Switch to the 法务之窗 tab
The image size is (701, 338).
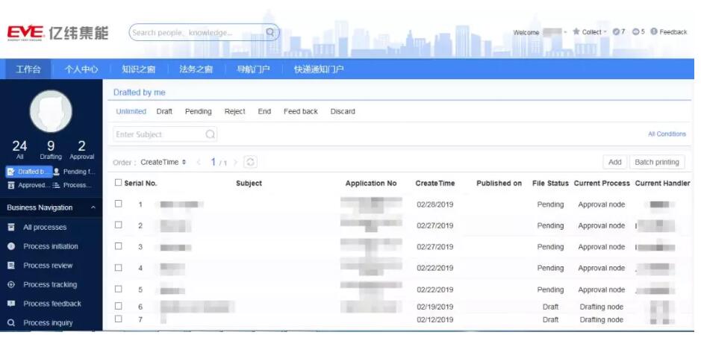click(x=196, y=69)
